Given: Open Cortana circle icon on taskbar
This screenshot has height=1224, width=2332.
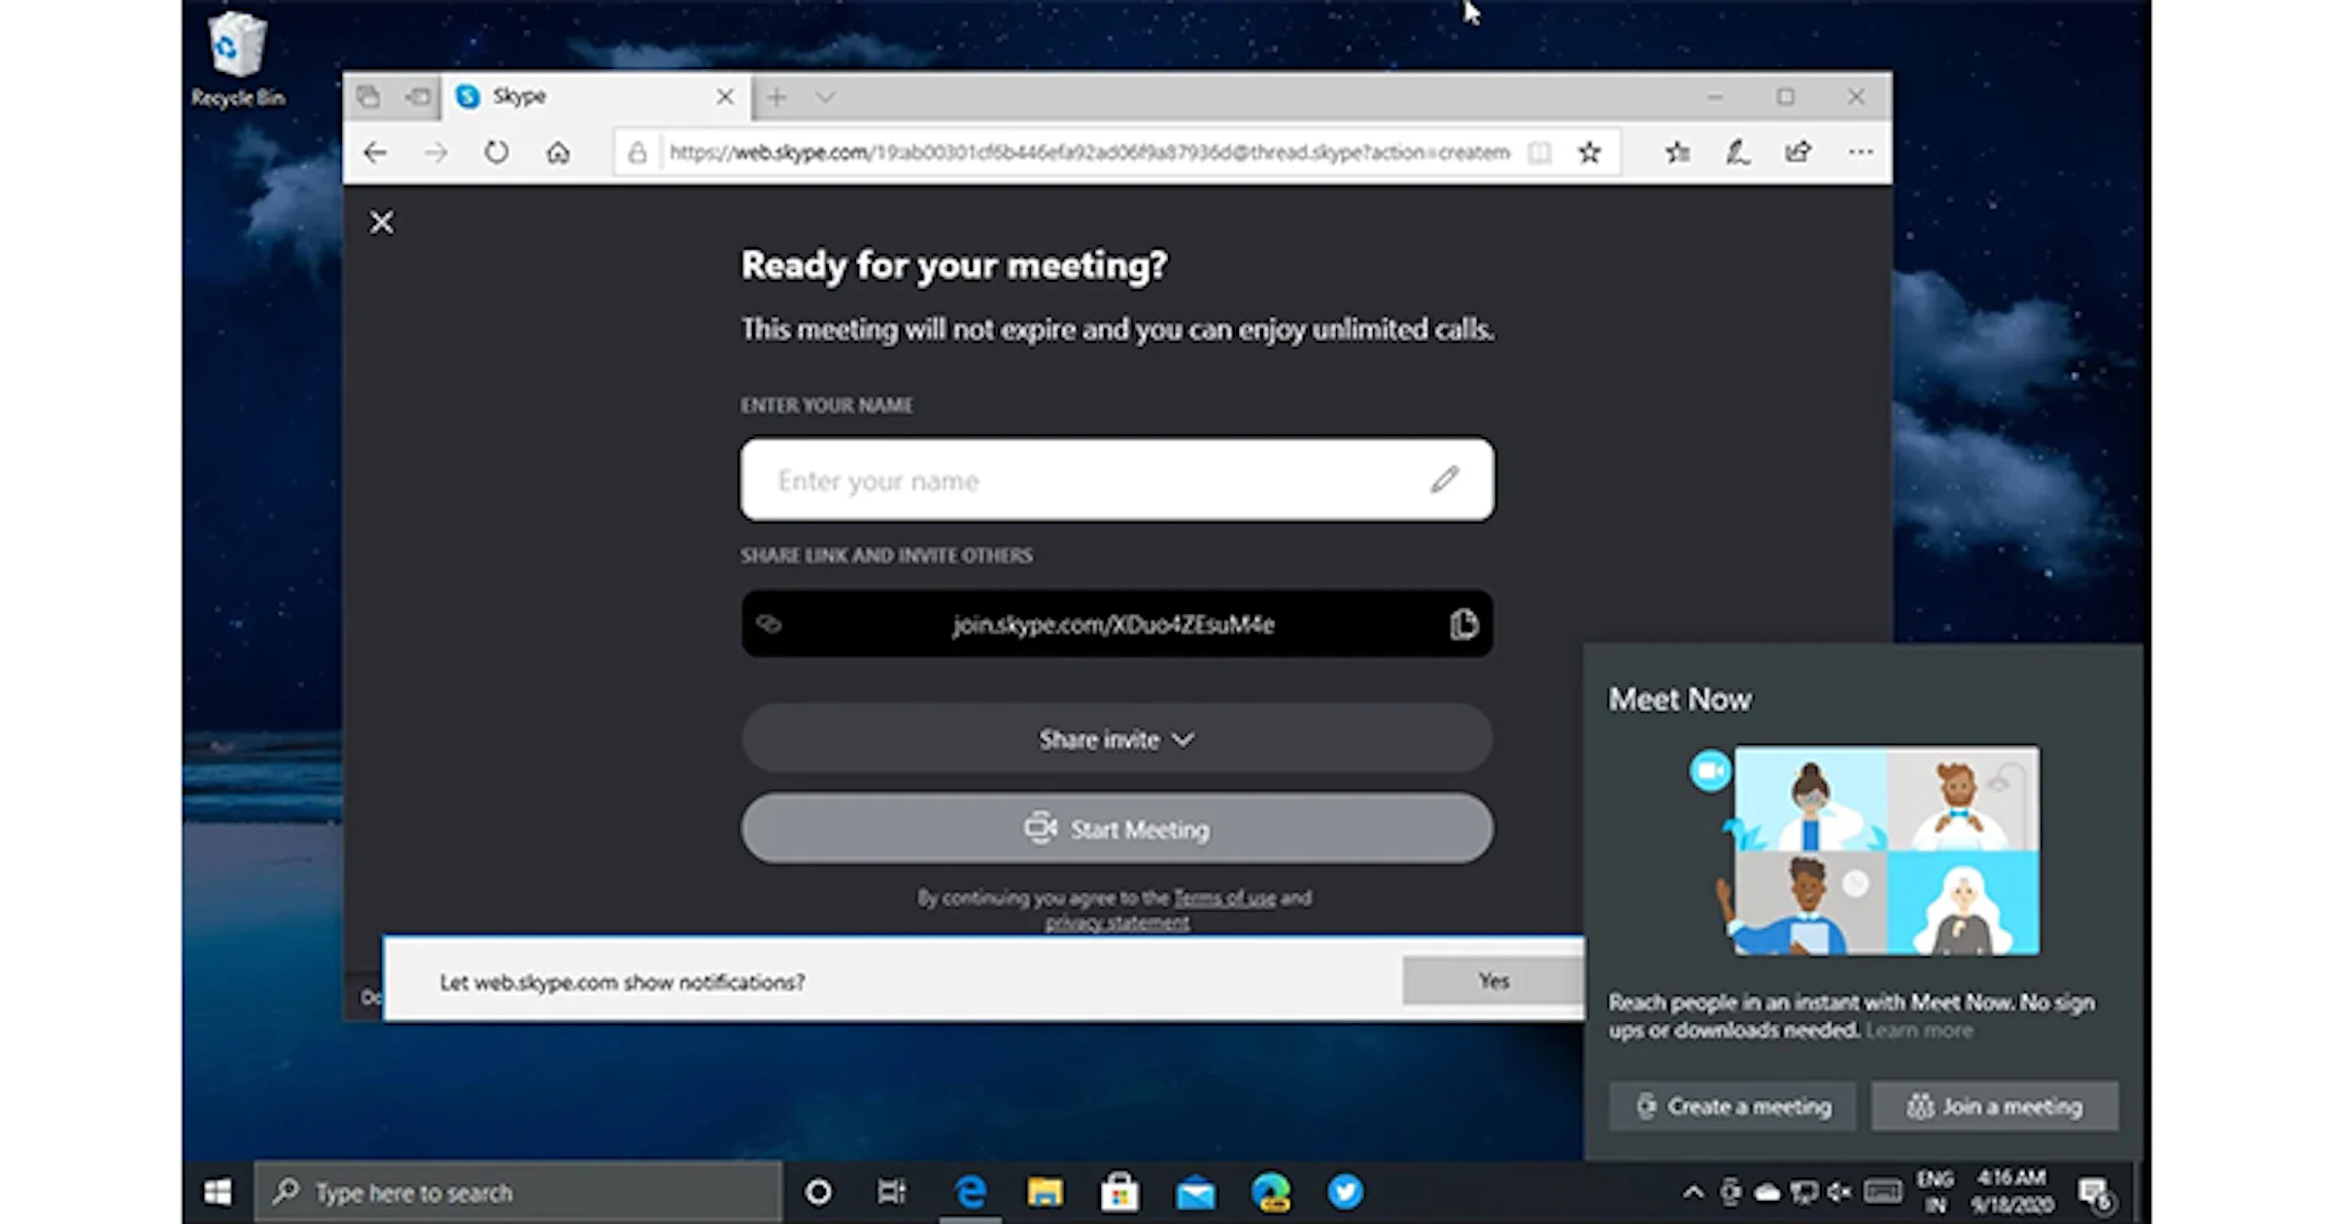Looking at the screenshot, I should coord(818,1192).
